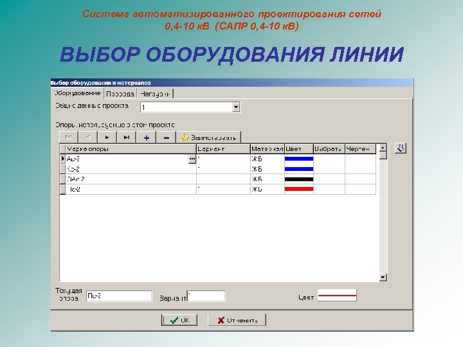
Task: Go to next record navigator button
Action: (x=107, y=138)
